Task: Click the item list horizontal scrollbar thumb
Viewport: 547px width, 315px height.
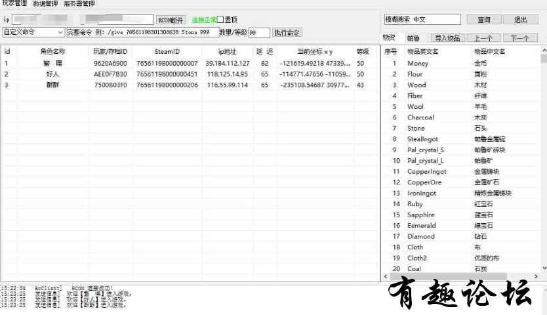Action: [448, 276]
